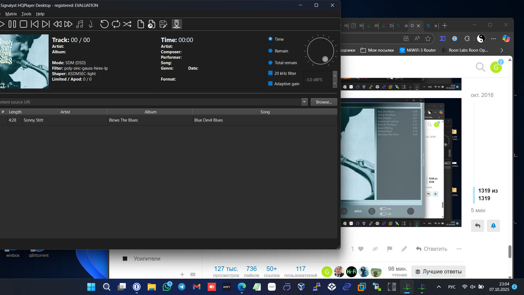The height and width of the screenshot is (295, 524).
Task: Click the save playlist icon
Action: pos(163,24)
